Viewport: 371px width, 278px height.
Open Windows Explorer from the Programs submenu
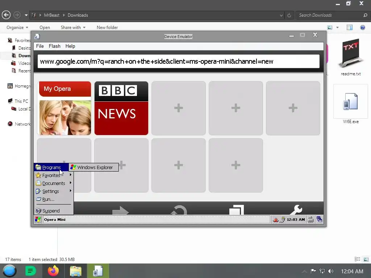click(x=94, y=167)
